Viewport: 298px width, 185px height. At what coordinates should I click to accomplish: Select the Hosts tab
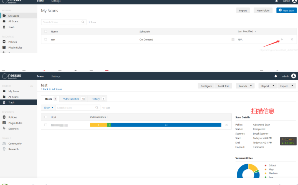(50, 99)
